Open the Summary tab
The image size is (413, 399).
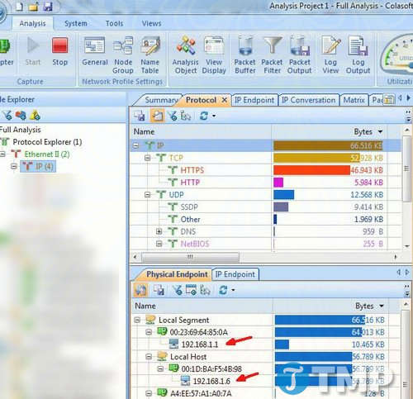point(161,100)
